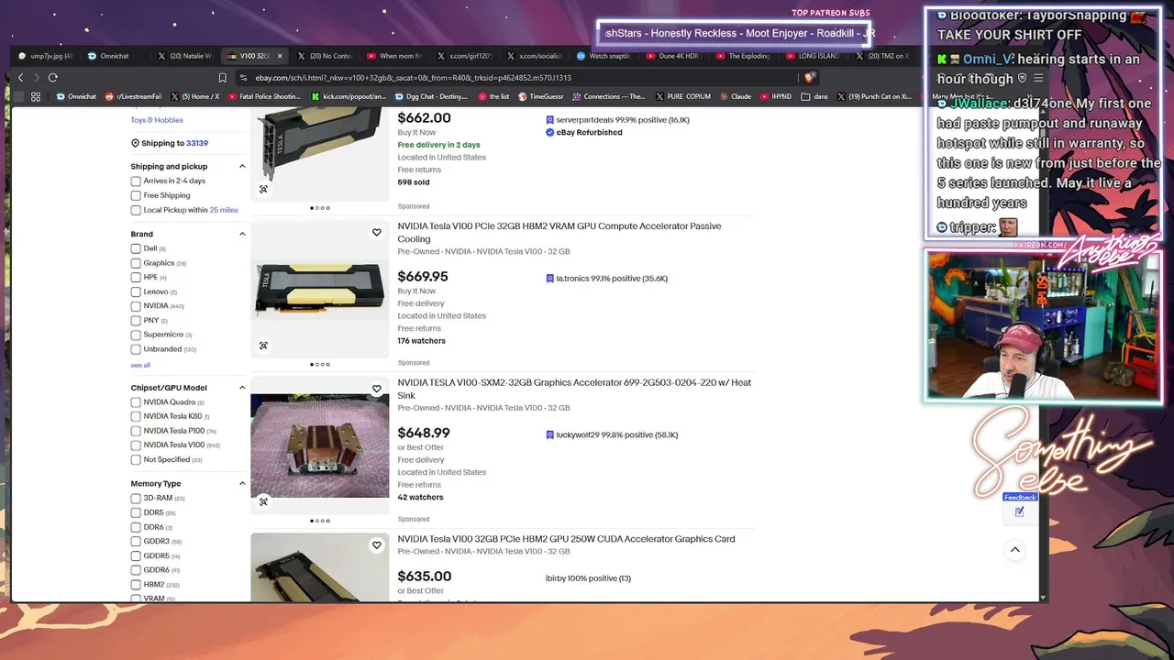This screenshot has width=1174, height=660.
Task: Add the $635.00 V100 listing to watchlist
Action: click(x=376, y=545)
